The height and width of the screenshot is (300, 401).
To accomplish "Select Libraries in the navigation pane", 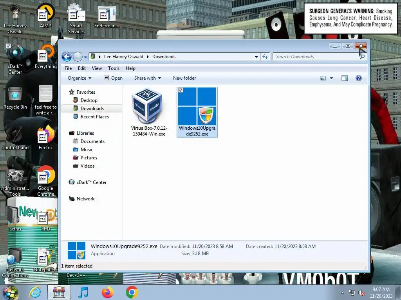I will coord(85,133).
